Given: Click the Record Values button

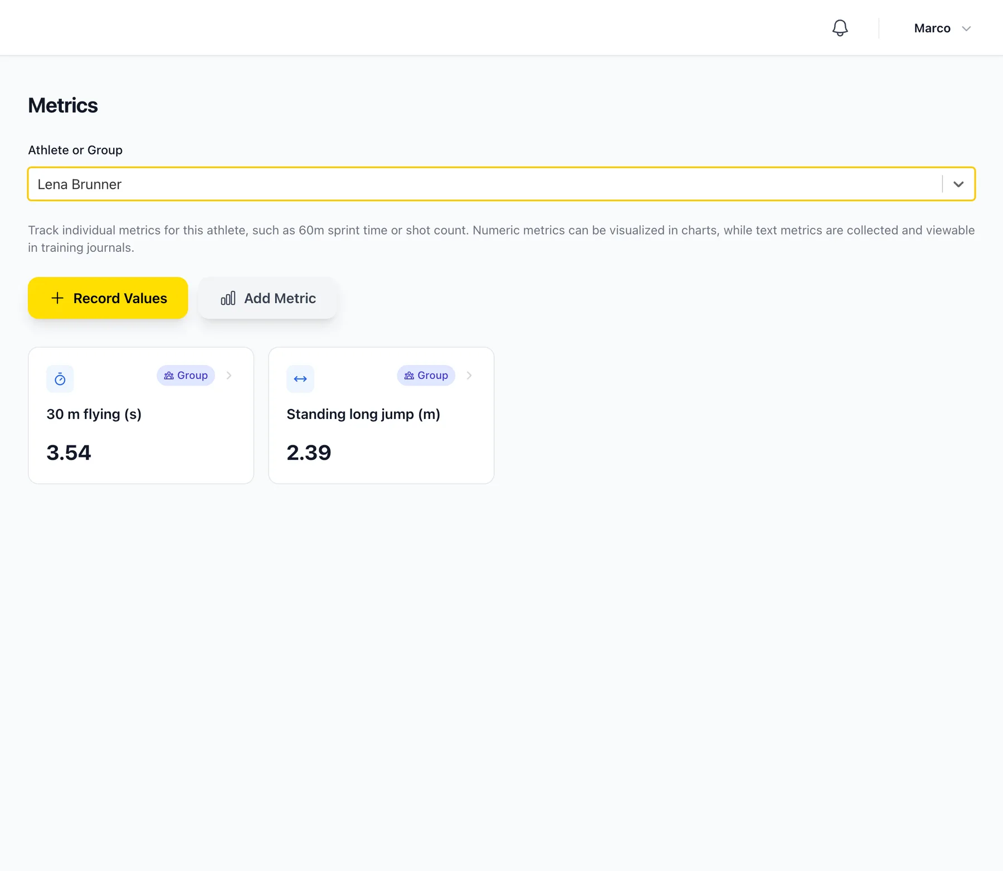Looking at the screenshot, I should (x=108, y=298).
